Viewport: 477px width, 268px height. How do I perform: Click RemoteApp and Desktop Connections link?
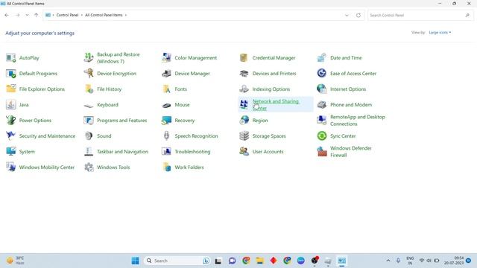pyautogui.click(x=358, y=121)
